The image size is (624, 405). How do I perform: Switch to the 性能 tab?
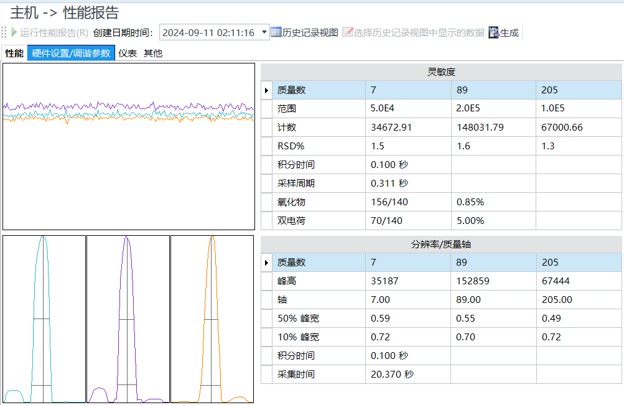click(14, 54)
